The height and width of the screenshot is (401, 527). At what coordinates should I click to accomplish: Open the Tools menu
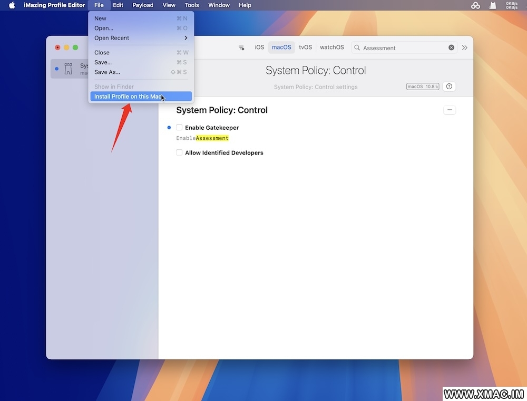click(192, 5)
